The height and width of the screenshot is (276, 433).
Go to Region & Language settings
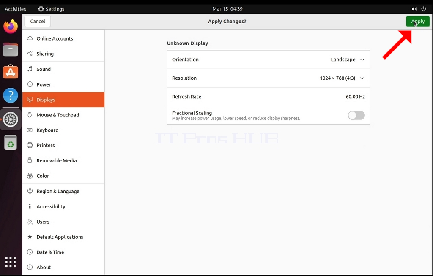click(63, 191)
